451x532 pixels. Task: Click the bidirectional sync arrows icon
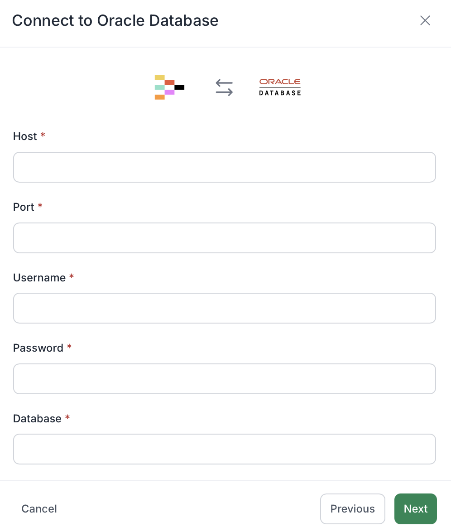(224, 87)
